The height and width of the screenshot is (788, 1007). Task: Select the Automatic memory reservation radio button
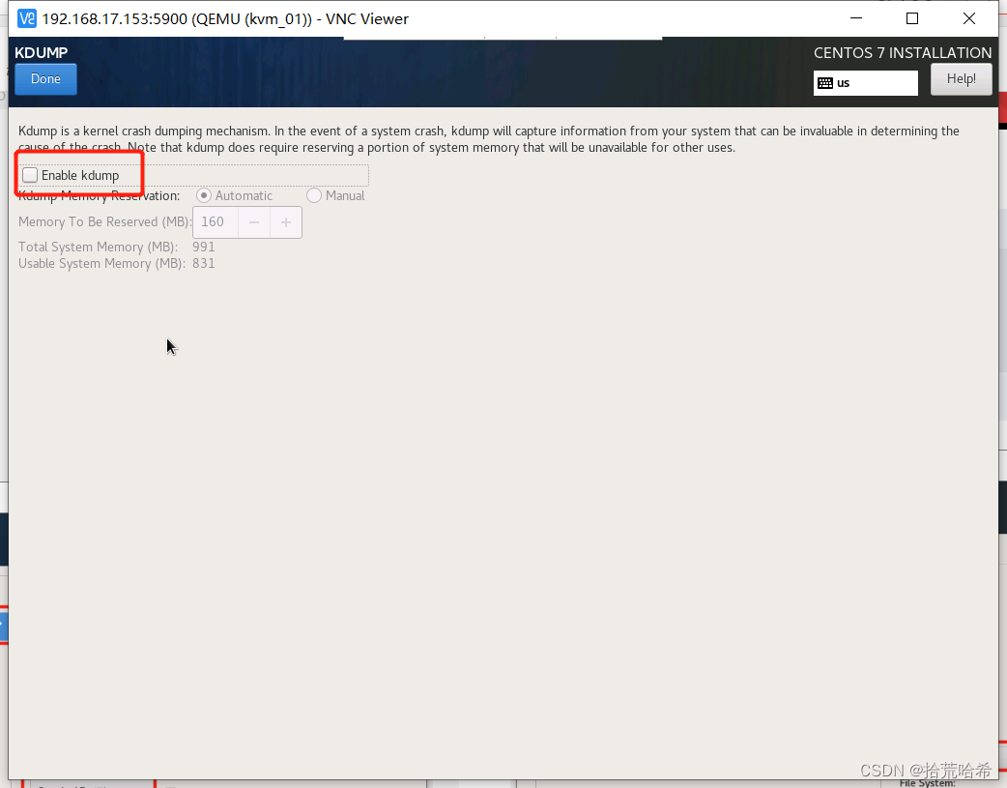pos(204,195)
